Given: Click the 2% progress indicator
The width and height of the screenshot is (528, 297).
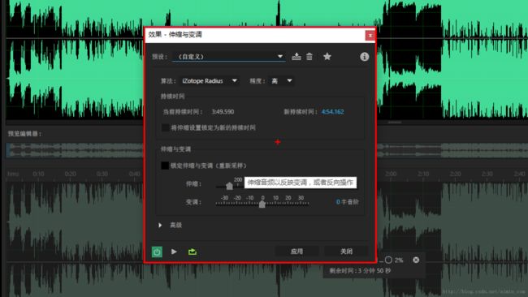Looking at the screenshot, I should [394, 260].
